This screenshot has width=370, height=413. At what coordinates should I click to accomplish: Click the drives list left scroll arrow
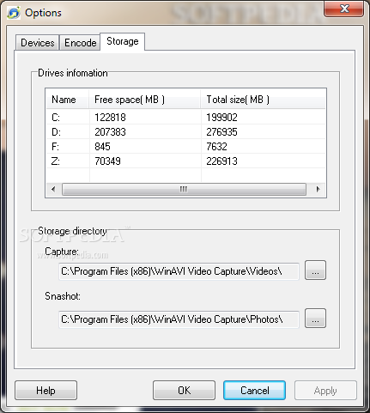(53, 189)
